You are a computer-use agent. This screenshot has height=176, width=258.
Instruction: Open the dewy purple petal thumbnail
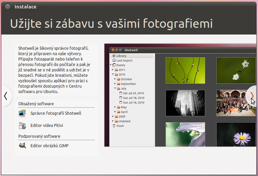[185, 134]
